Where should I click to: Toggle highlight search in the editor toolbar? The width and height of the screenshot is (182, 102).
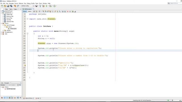pos(50,11)
